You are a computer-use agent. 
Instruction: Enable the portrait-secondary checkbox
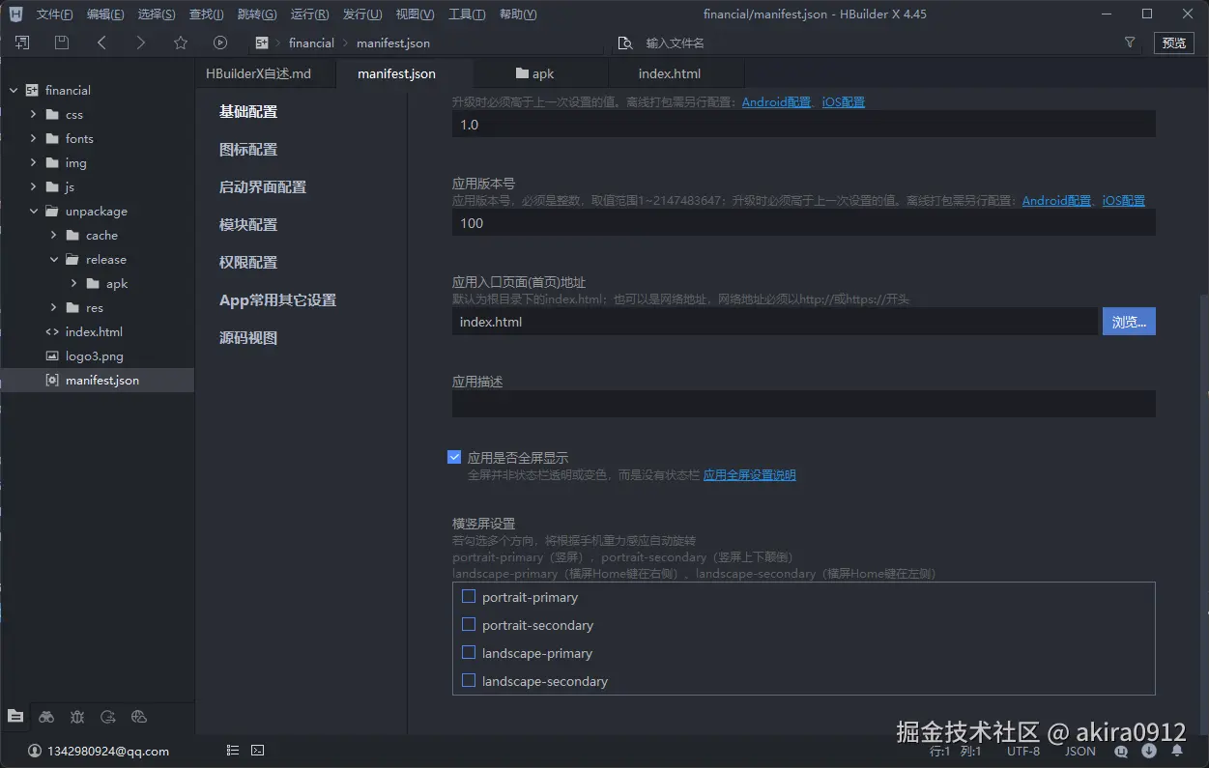point(469,624)
